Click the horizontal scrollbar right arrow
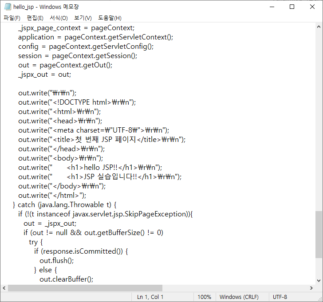This screenshot has height=302, width=323. coord(311,288)
